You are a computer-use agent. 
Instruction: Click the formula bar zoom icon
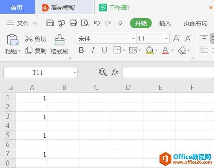tap(103, 72)
